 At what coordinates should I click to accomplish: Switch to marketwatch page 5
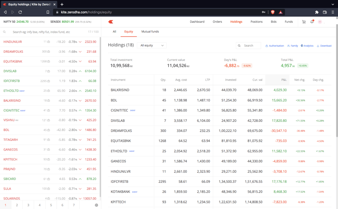click(51, 205)
